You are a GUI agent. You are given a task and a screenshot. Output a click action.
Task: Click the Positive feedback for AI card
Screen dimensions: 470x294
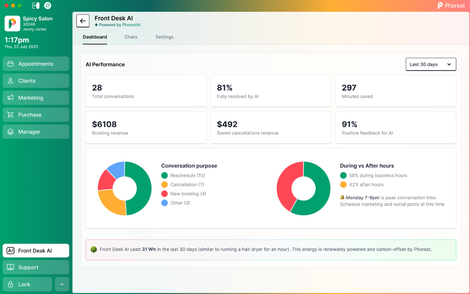pyautogui.click(x=396, y=127)
